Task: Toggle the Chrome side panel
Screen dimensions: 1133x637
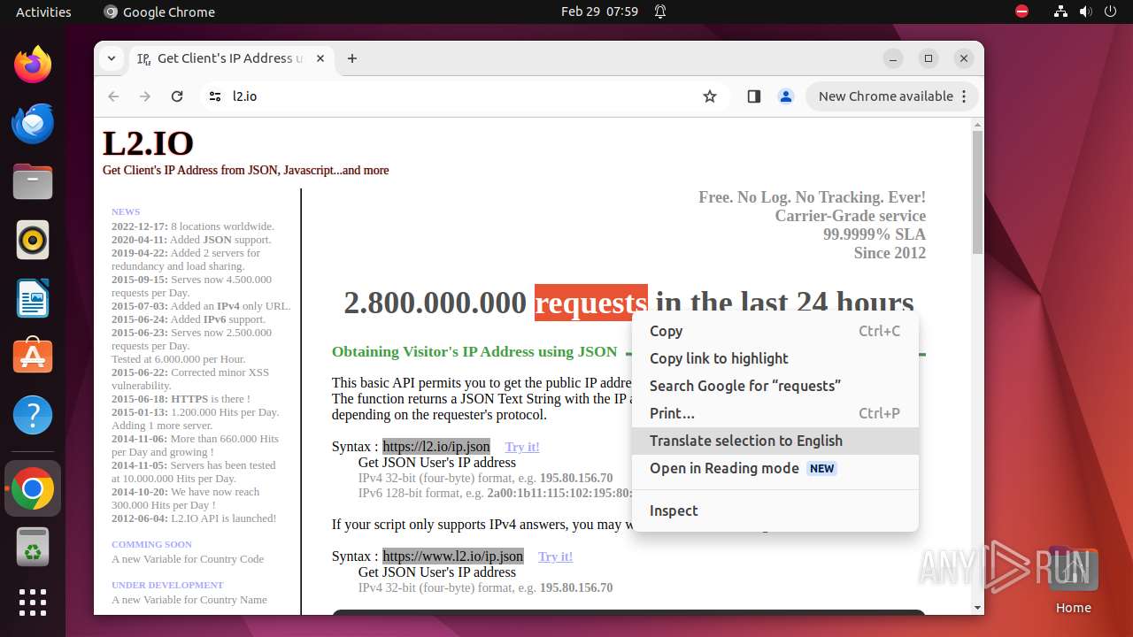Action: pyautogui.click(x=754, y=96)
